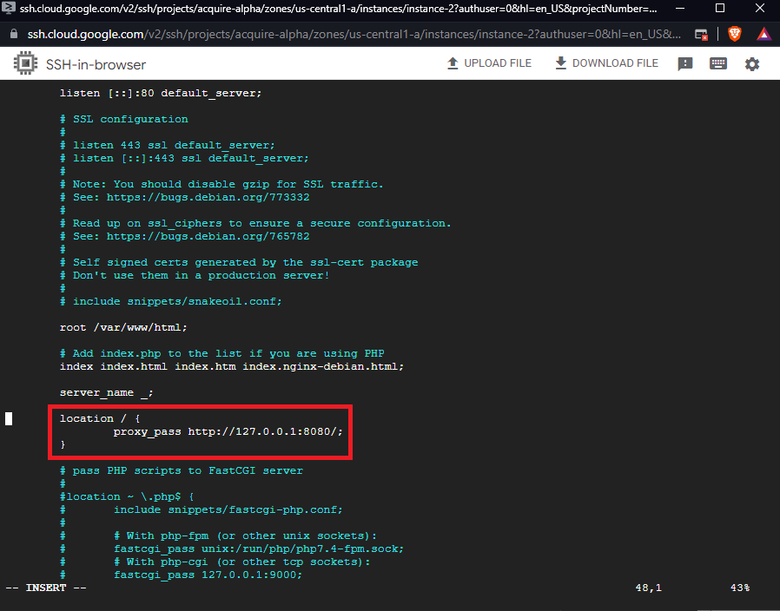The image size is (780, 611).
Task: Maximize the browser window
Action: click(720, 8)
